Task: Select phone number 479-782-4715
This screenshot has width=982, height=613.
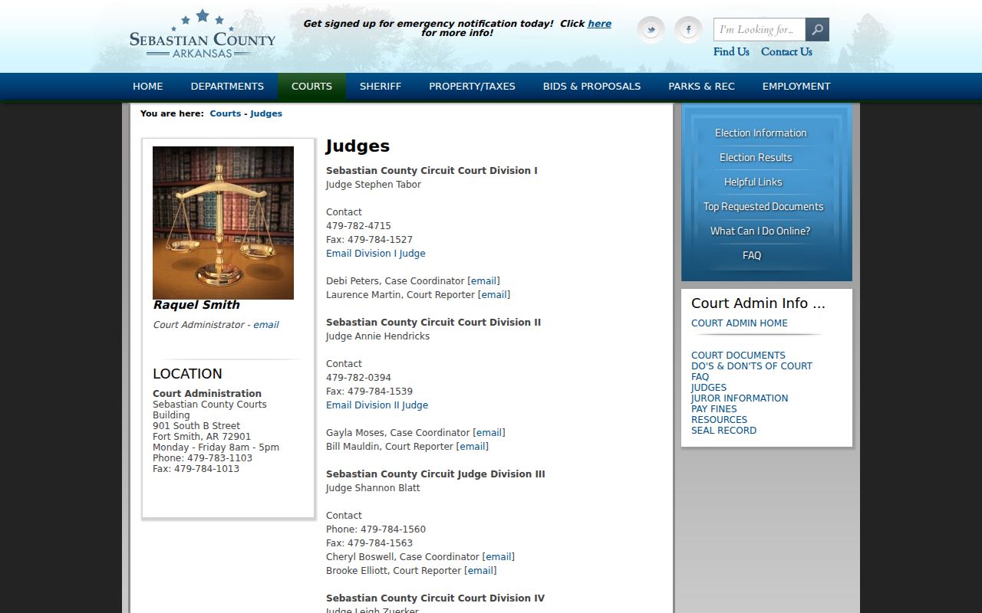Action: (x=358, y=226)
